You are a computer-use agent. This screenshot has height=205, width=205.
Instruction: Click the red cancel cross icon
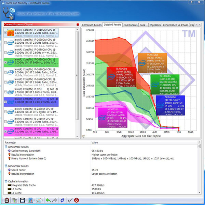coord(77,200)
